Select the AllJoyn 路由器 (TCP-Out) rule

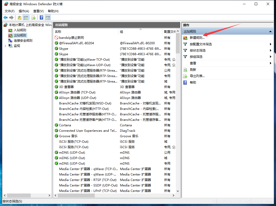[77, 92]
